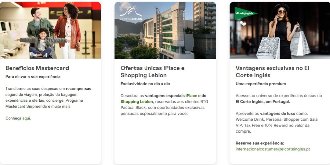
Task: Click the "Reserve sua experiência:" label
Action: [x=260, y=143]
